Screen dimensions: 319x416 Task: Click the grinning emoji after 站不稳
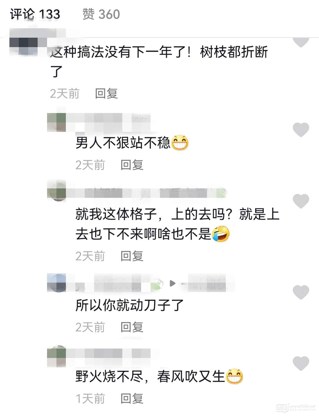coord(180,143)
